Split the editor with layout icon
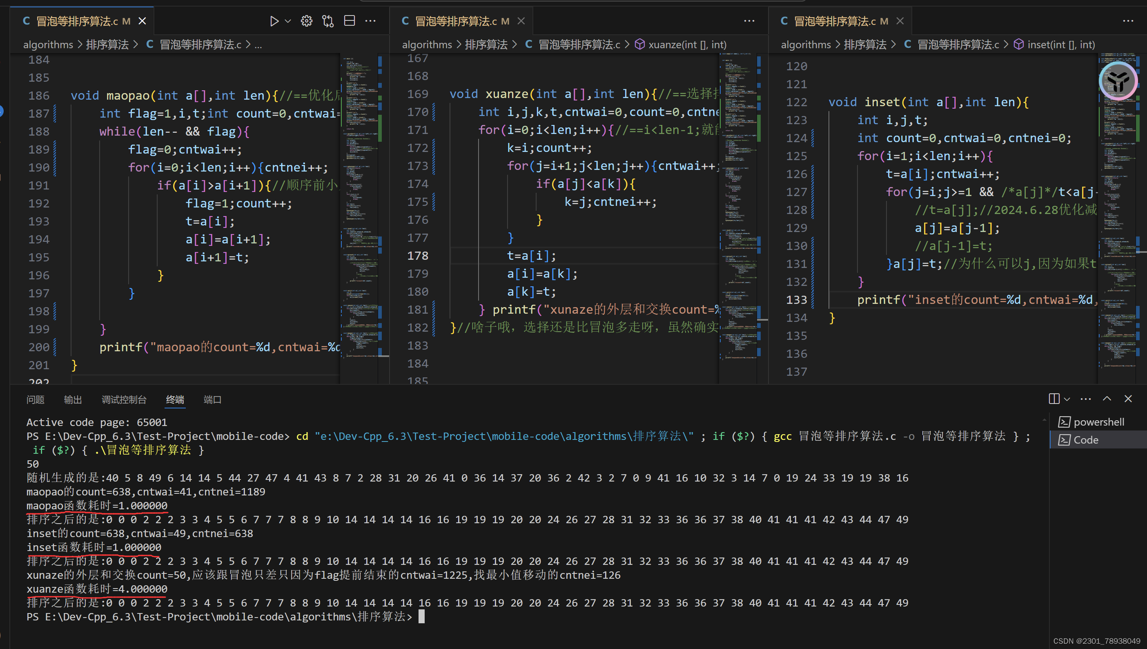Image resolution: width=1147 pixels, height=649 pixels. (x=350, y=21)
